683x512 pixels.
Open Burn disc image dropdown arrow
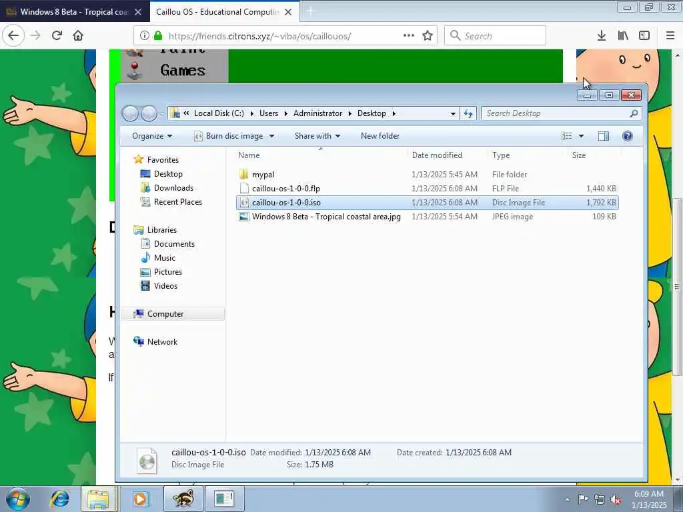tap(272, 136)
